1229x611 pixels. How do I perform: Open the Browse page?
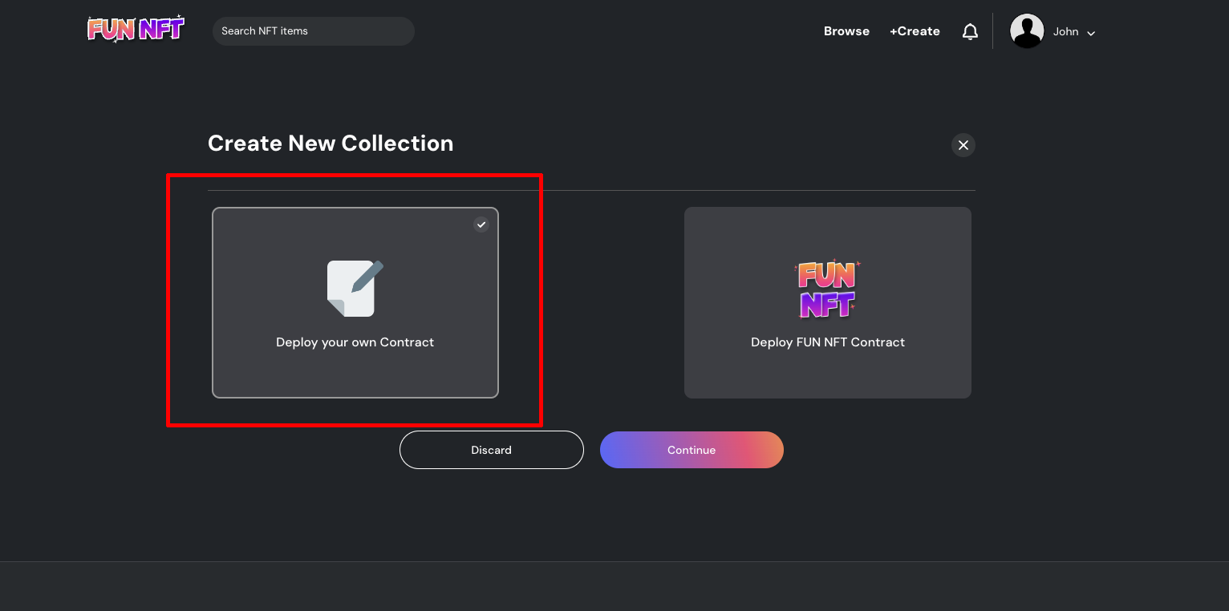(846, 31)
